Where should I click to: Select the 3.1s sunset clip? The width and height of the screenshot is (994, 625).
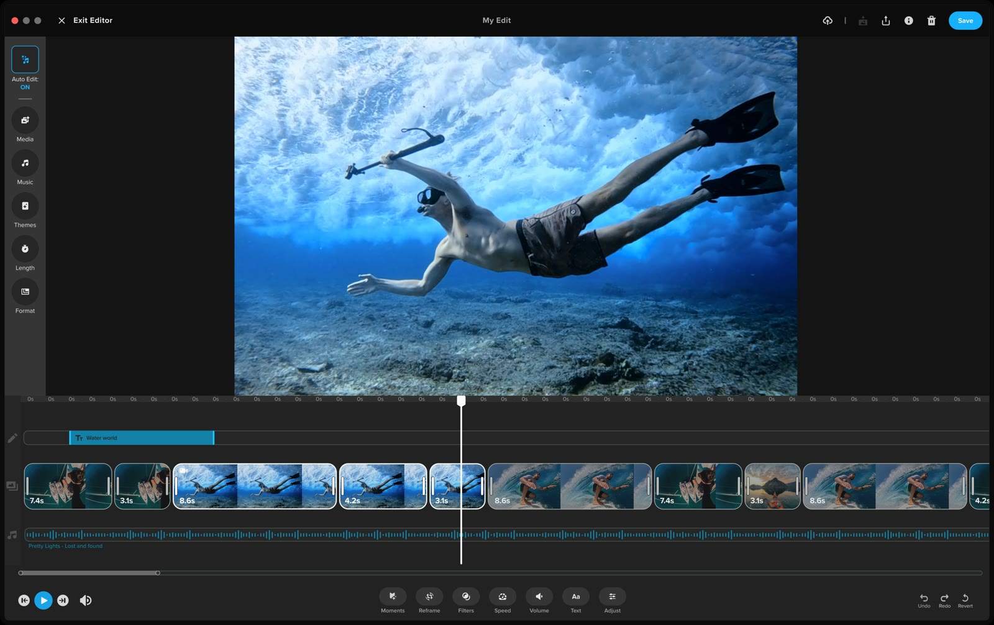pos(772,486)
